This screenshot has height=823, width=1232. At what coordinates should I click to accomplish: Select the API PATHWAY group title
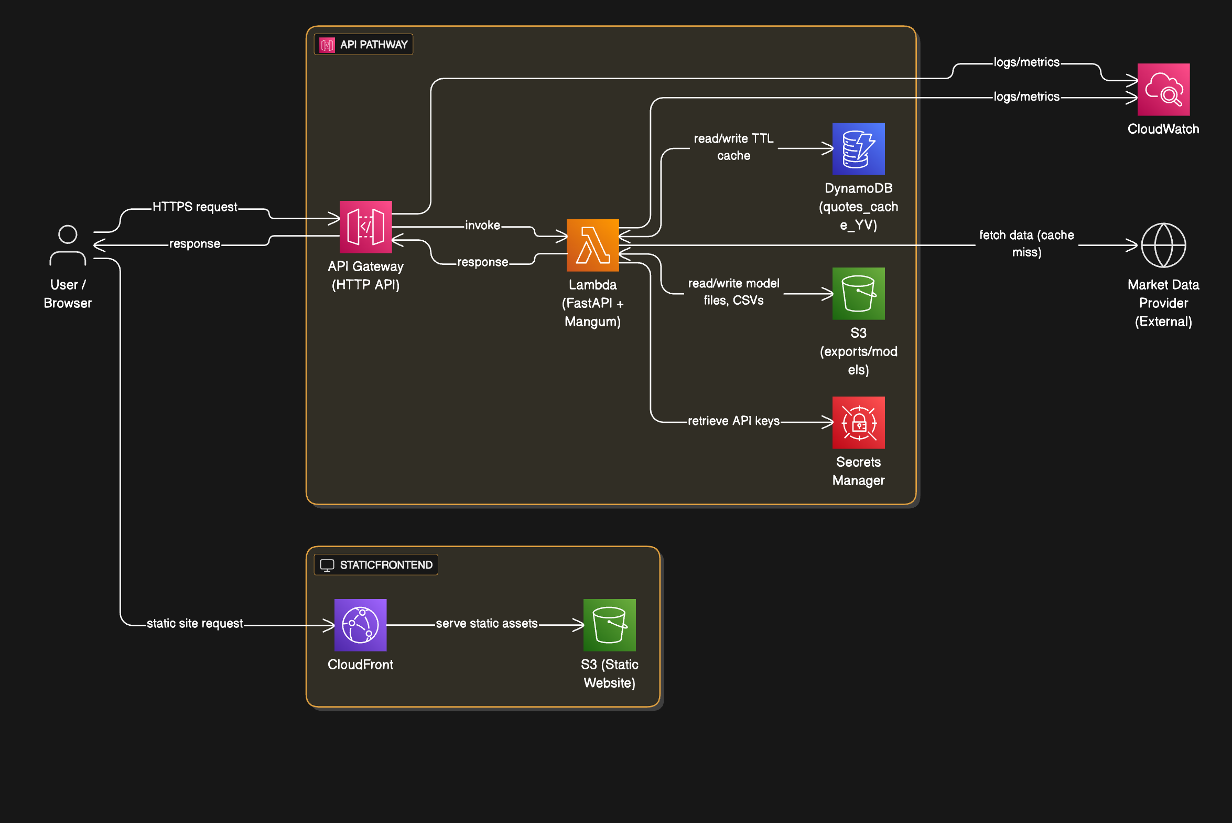pos(374,45)
